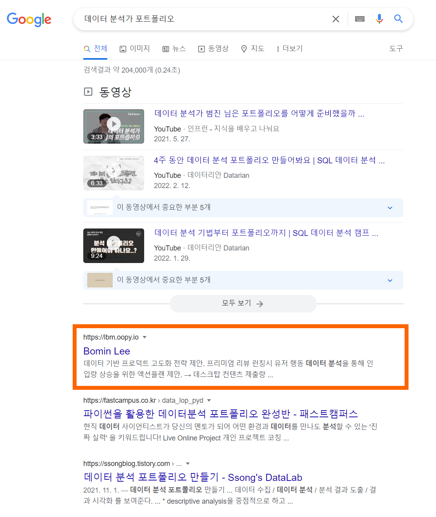Switch to the 뉴스 tab
This screenshot has width=436, height=517.
pos(174,49)
